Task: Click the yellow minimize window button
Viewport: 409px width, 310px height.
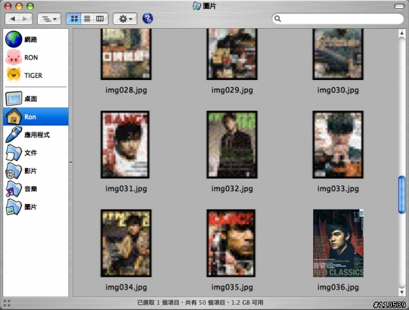Action: coord(19,6)
